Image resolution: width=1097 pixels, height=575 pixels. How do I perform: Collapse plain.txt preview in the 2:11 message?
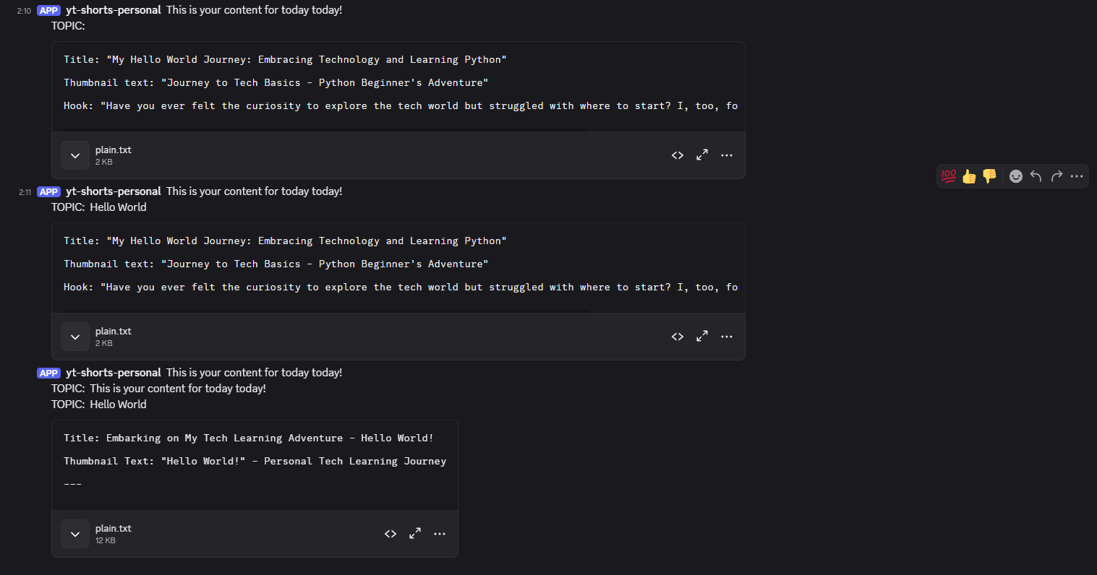coord(75,337)
